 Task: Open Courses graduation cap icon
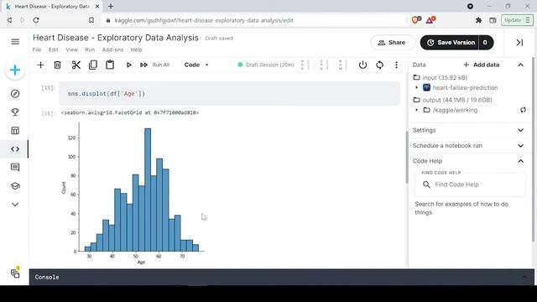(15, 186)
